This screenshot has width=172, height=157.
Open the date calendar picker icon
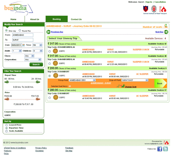coord(24,45)
